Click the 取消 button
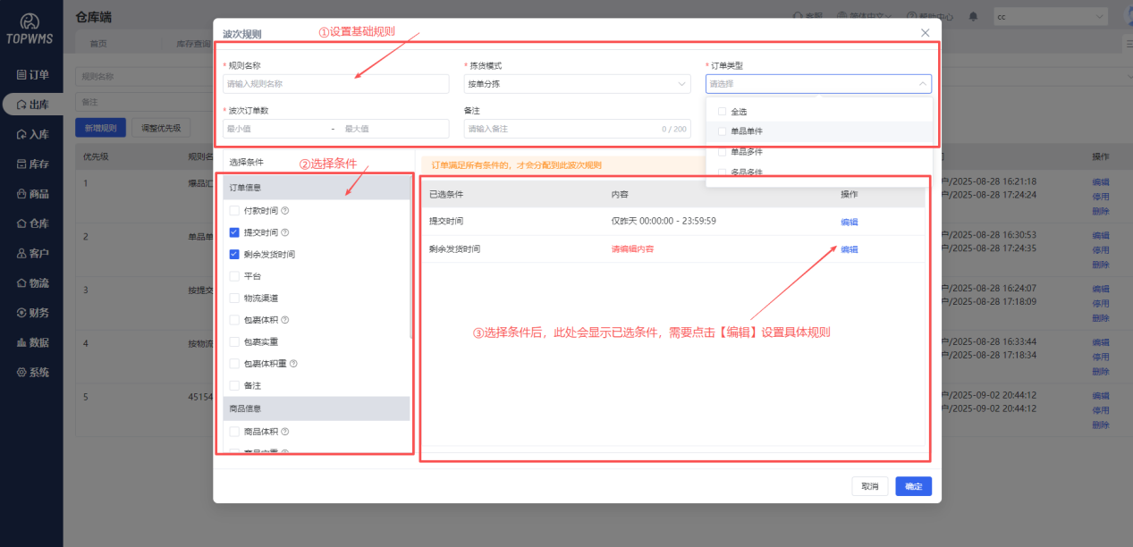 [869, 486]
